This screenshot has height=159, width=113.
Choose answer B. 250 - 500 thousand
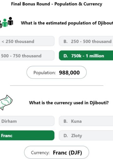pos(86,41)
